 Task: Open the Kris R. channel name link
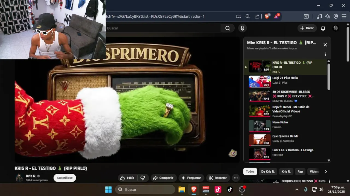[x=31, y=176]
